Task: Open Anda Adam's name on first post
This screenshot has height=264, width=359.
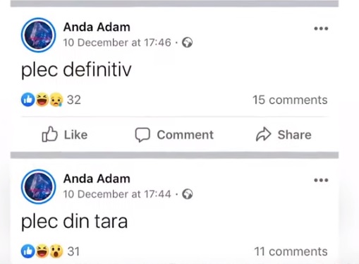Action: click(97, 27)
